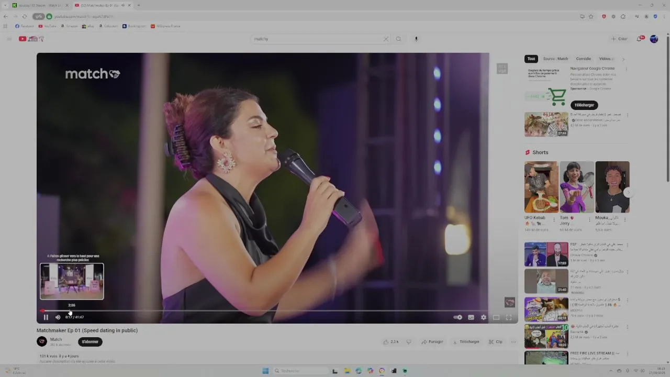This screenshot has width=670, height=377.
Task: Open Windows Start menu
Action: [265, 371]
